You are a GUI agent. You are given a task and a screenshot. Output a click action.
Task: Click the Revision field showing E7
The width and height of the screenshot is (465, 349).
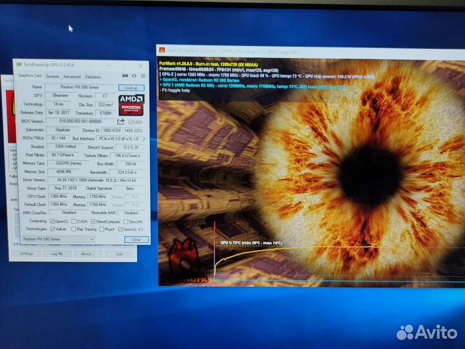point(105,96)
